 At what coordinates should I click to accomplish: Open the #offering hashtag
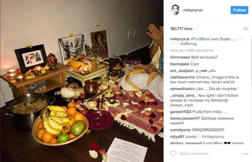coord(188,44)
